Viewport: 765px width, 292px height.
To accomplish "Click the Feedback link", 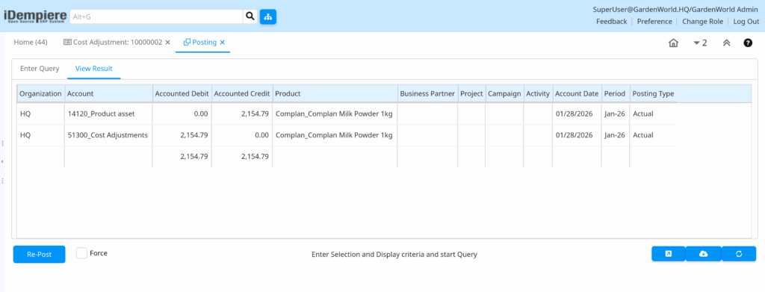I will 611,22.
